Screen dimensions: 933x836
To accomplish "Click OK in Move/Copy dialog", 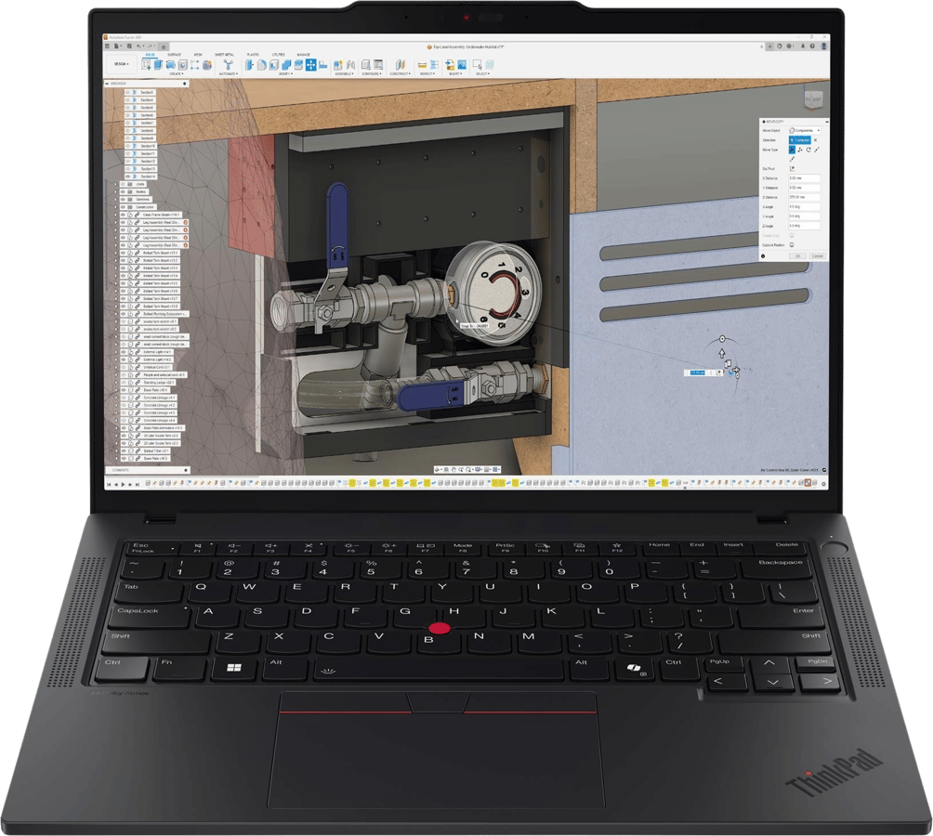I will [798, 256].
